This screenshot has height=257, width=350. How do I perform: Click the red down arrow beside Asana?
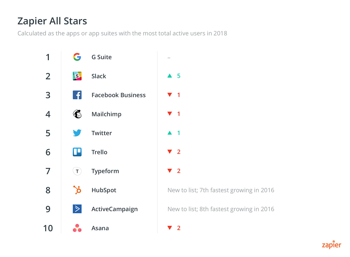(x=170, y=228)
